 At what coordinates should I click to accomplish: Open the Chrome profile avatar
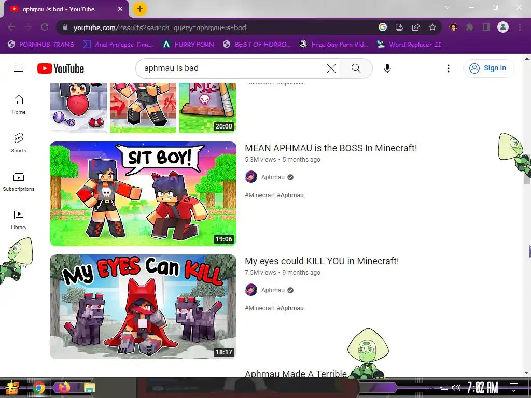503,27
